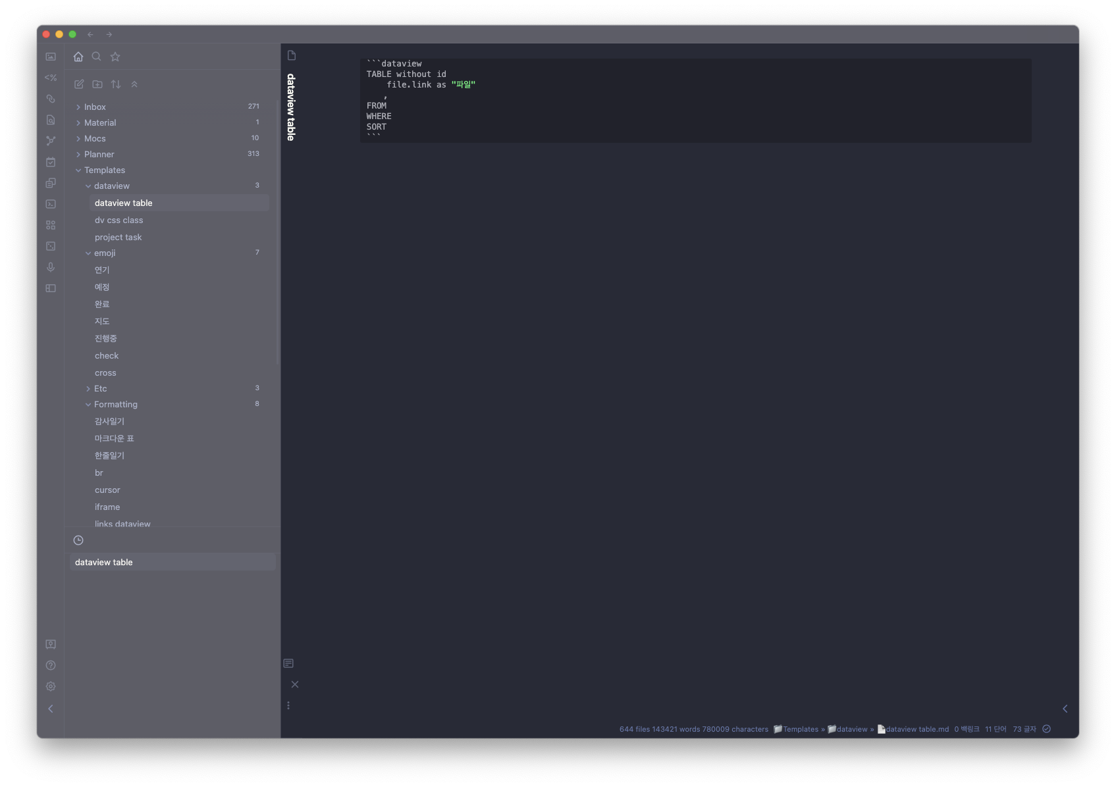1116x787 pixels.
Task: Open help question mark icon
Action: [x=51, y=665]
